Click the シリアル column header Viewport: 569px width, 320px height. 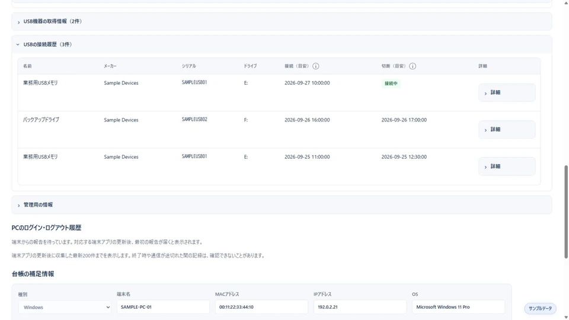188,66
